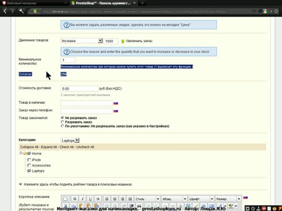The image size is (282, 211).
Task: Select the По-умолчанию radio option
Action: pyautogui.click(x=62, y=126)
